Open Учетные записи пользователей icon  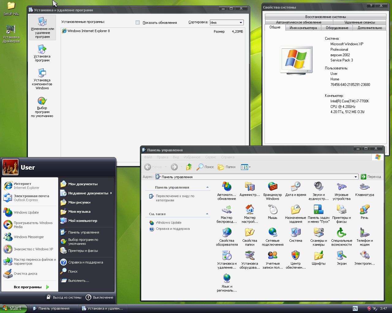click(x=273, y=260)
